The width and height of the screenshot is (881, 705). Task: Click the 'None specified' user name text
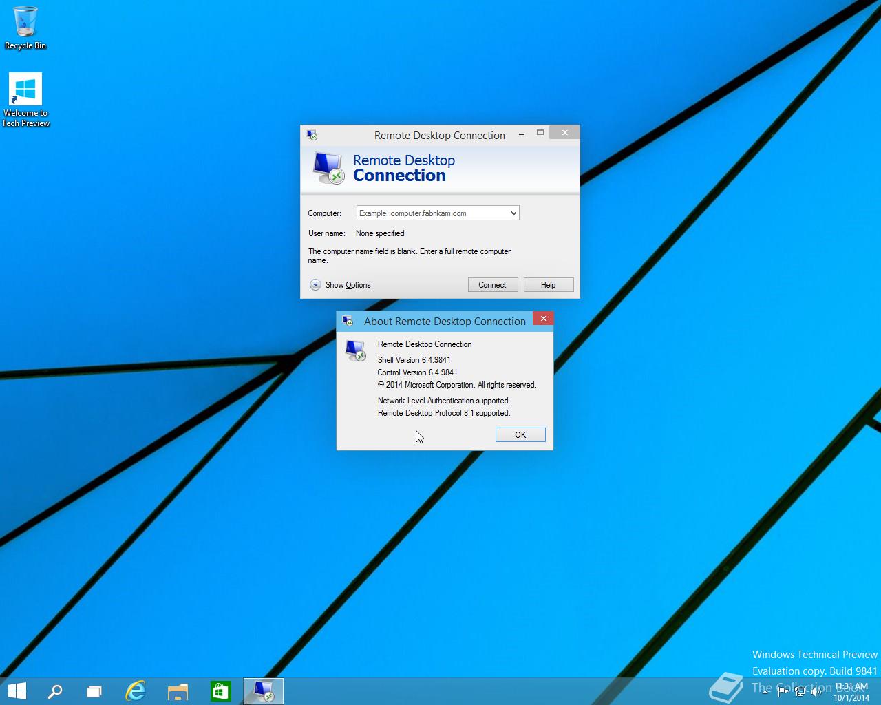click(x=380, y=233)
